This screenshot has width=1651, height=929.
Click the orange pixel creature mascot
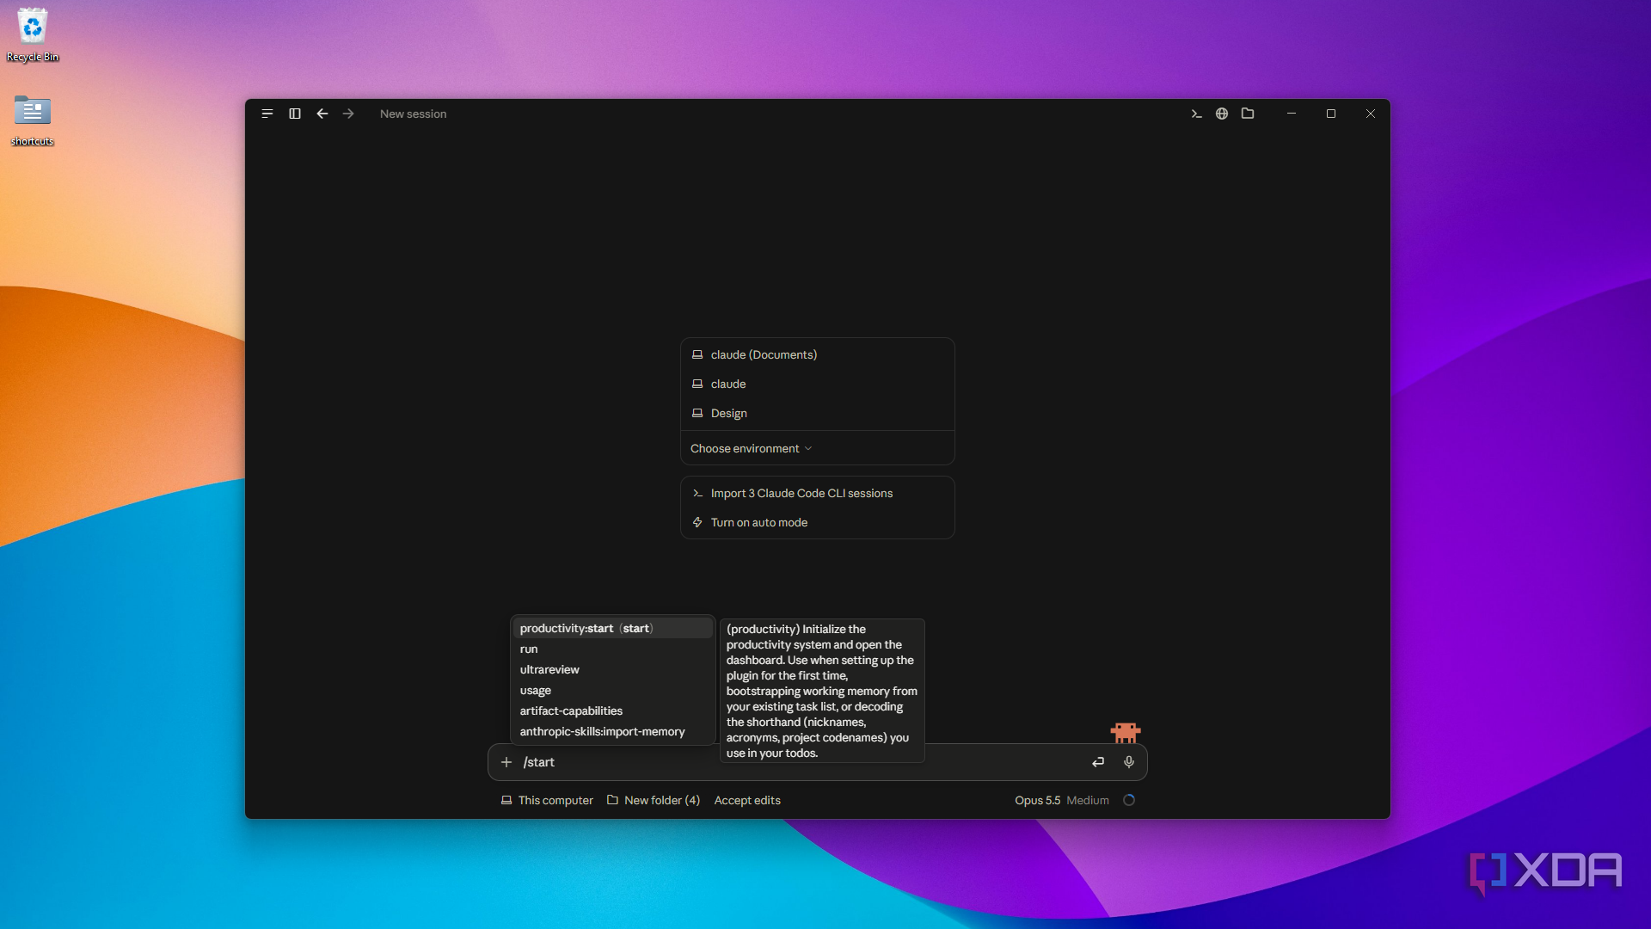coord(1126,732)
